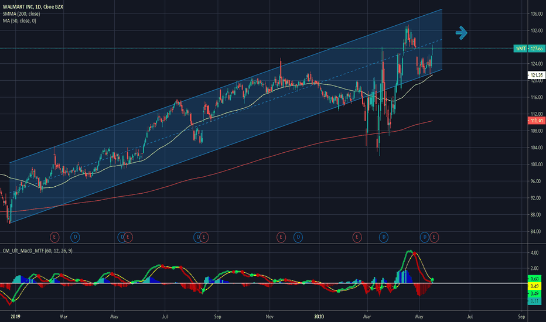
Task: Select the green 0.49 value label
Action: (x=534, y=293)
